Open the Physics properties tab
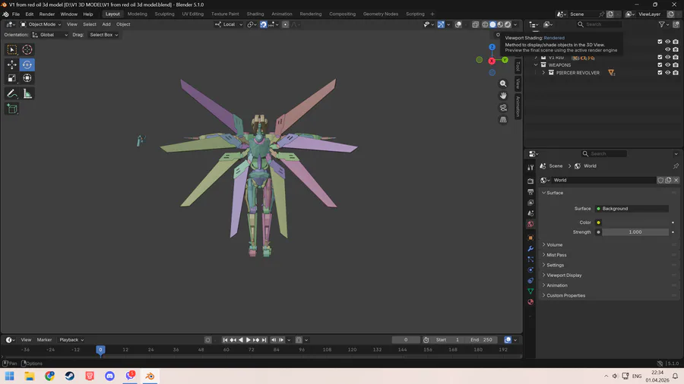Viewport: 684px width, 384px height. (x=530, y=270)
